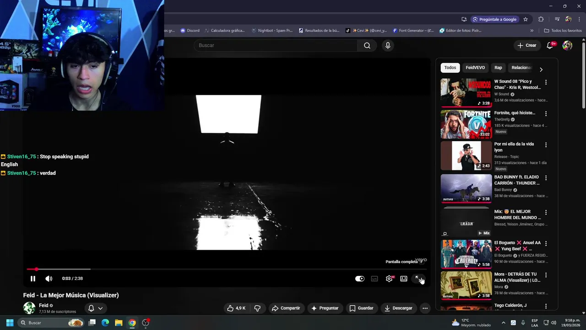Screen dimensions: 586x330
Task: Show more filter chips with right arrow
Action: click(x=541, y=70)
